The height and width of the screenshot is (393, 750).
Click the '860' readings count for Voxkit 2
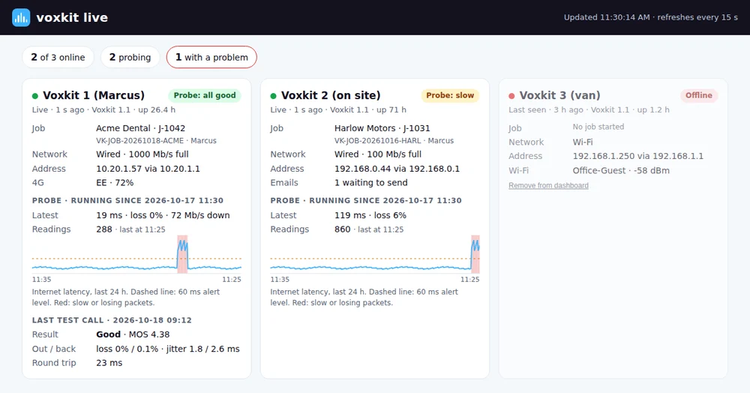click(343, 229)
